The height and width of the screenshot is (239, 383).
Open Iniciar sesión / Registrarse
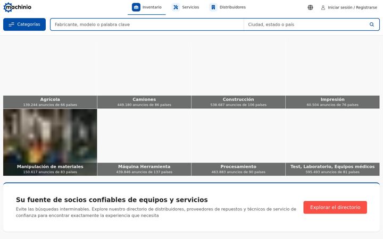(349, 7)
